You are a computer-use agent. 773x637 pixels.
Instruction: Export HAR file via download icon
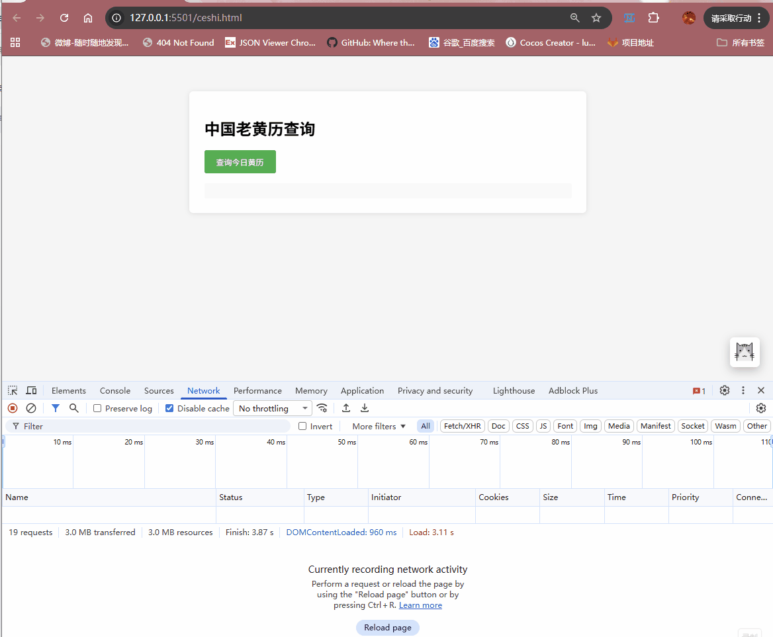point(364,408)
